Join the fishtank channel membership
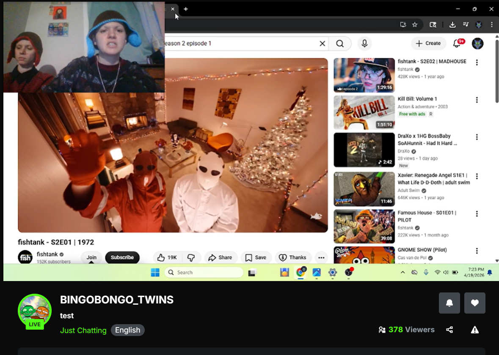The height and width of the screenshot is (355, 499). 91,257
